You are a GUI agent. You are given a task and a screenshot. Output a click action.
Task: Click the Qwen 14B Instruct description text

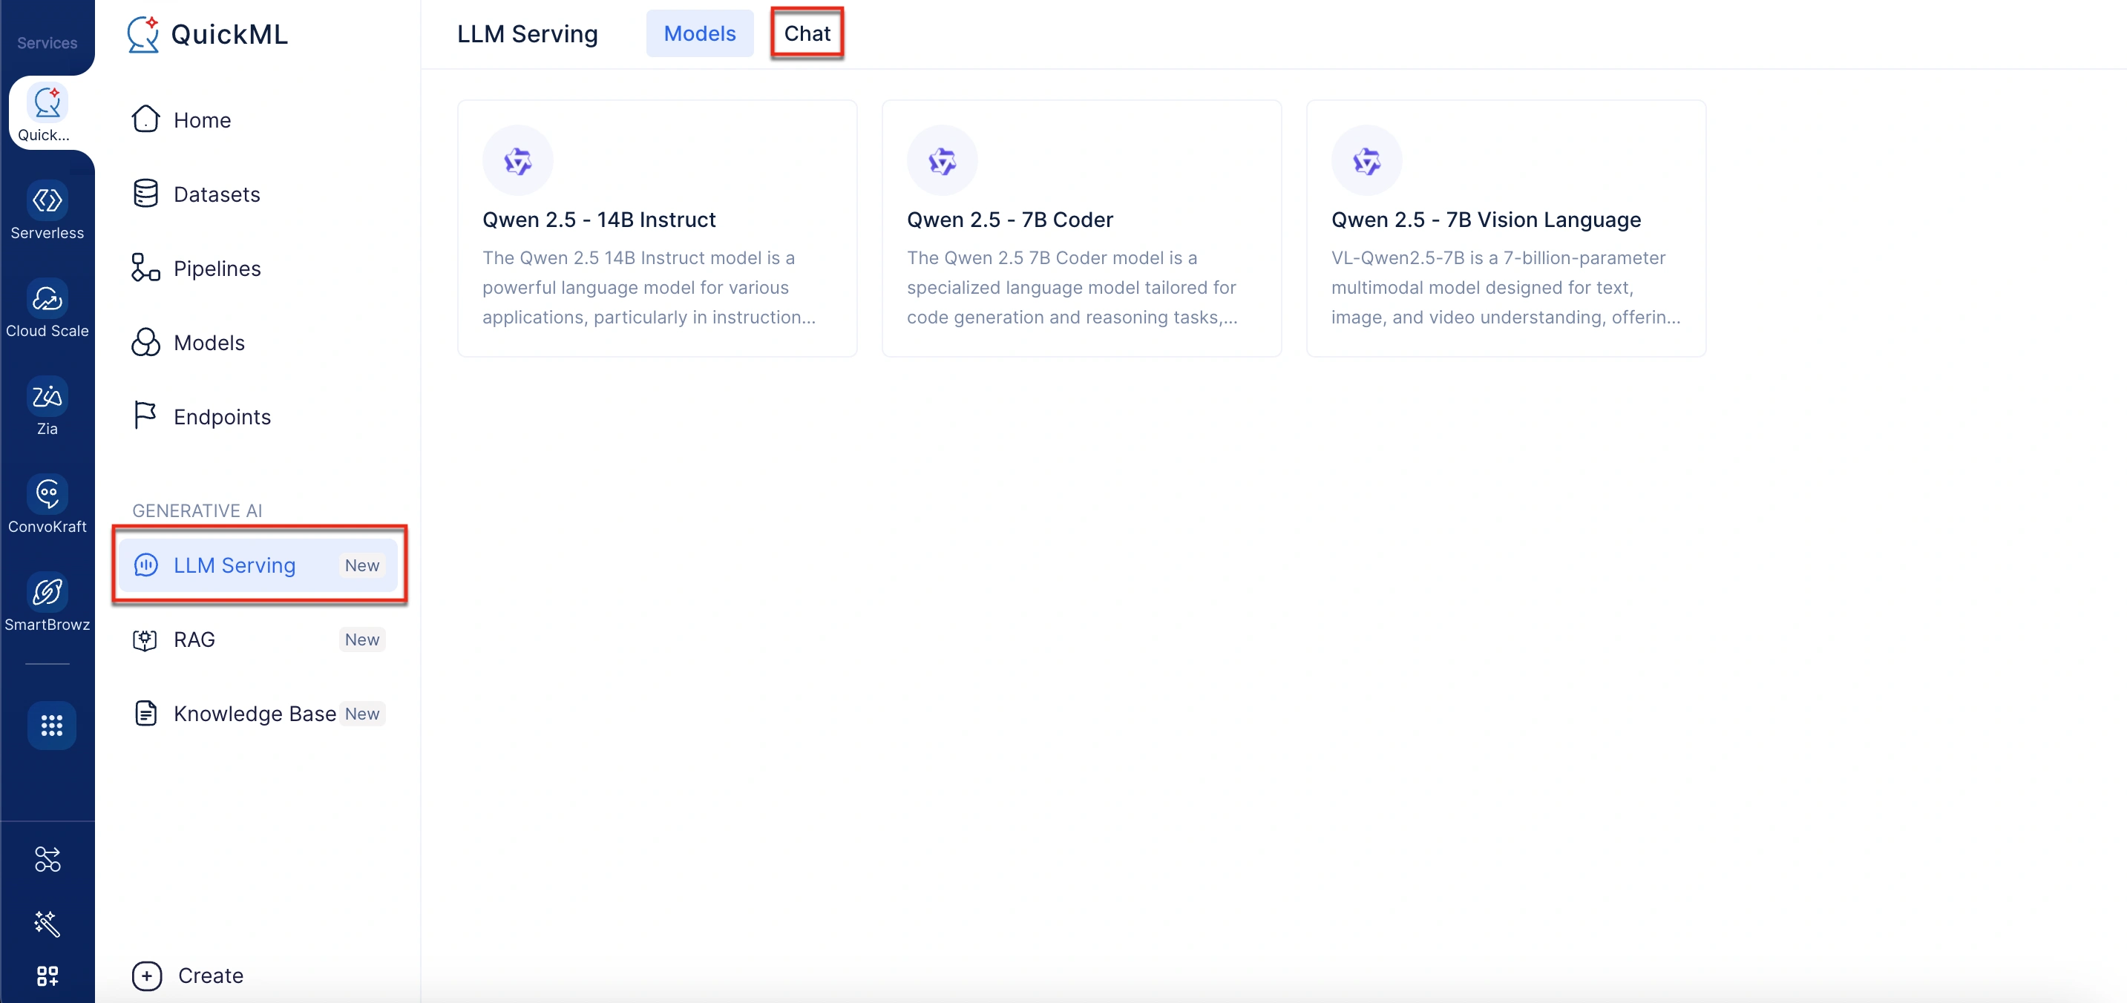tap(649, 288)
